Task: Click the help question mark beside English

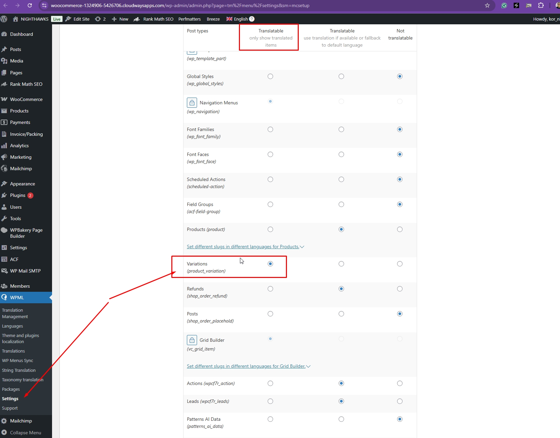Action: [x=252, y=19]
